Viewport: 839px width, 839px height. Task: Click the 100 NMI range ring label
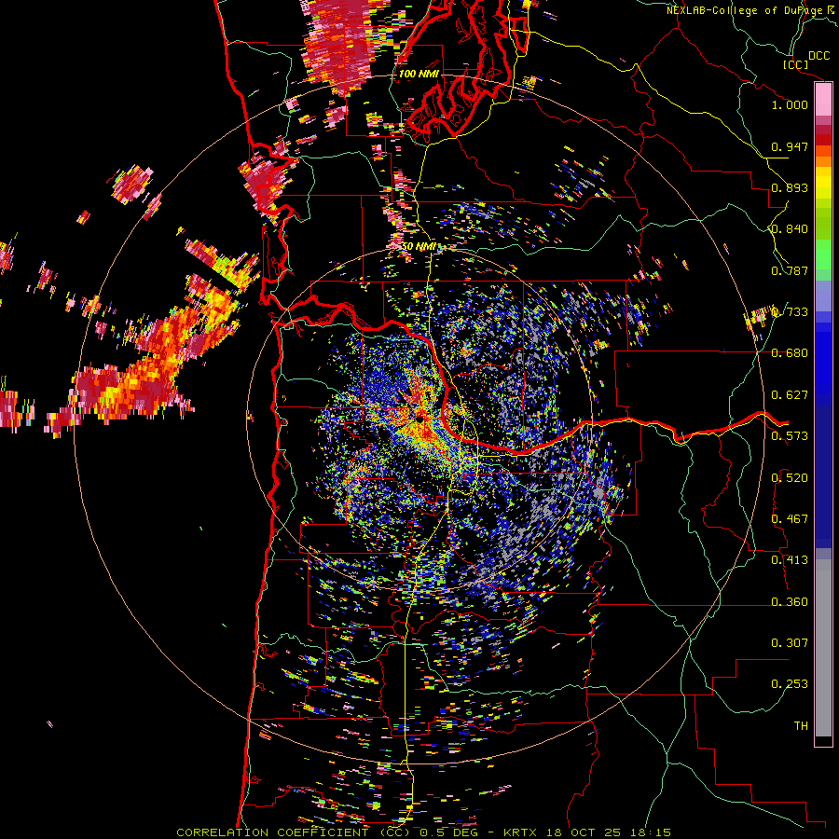pos(419,74)
